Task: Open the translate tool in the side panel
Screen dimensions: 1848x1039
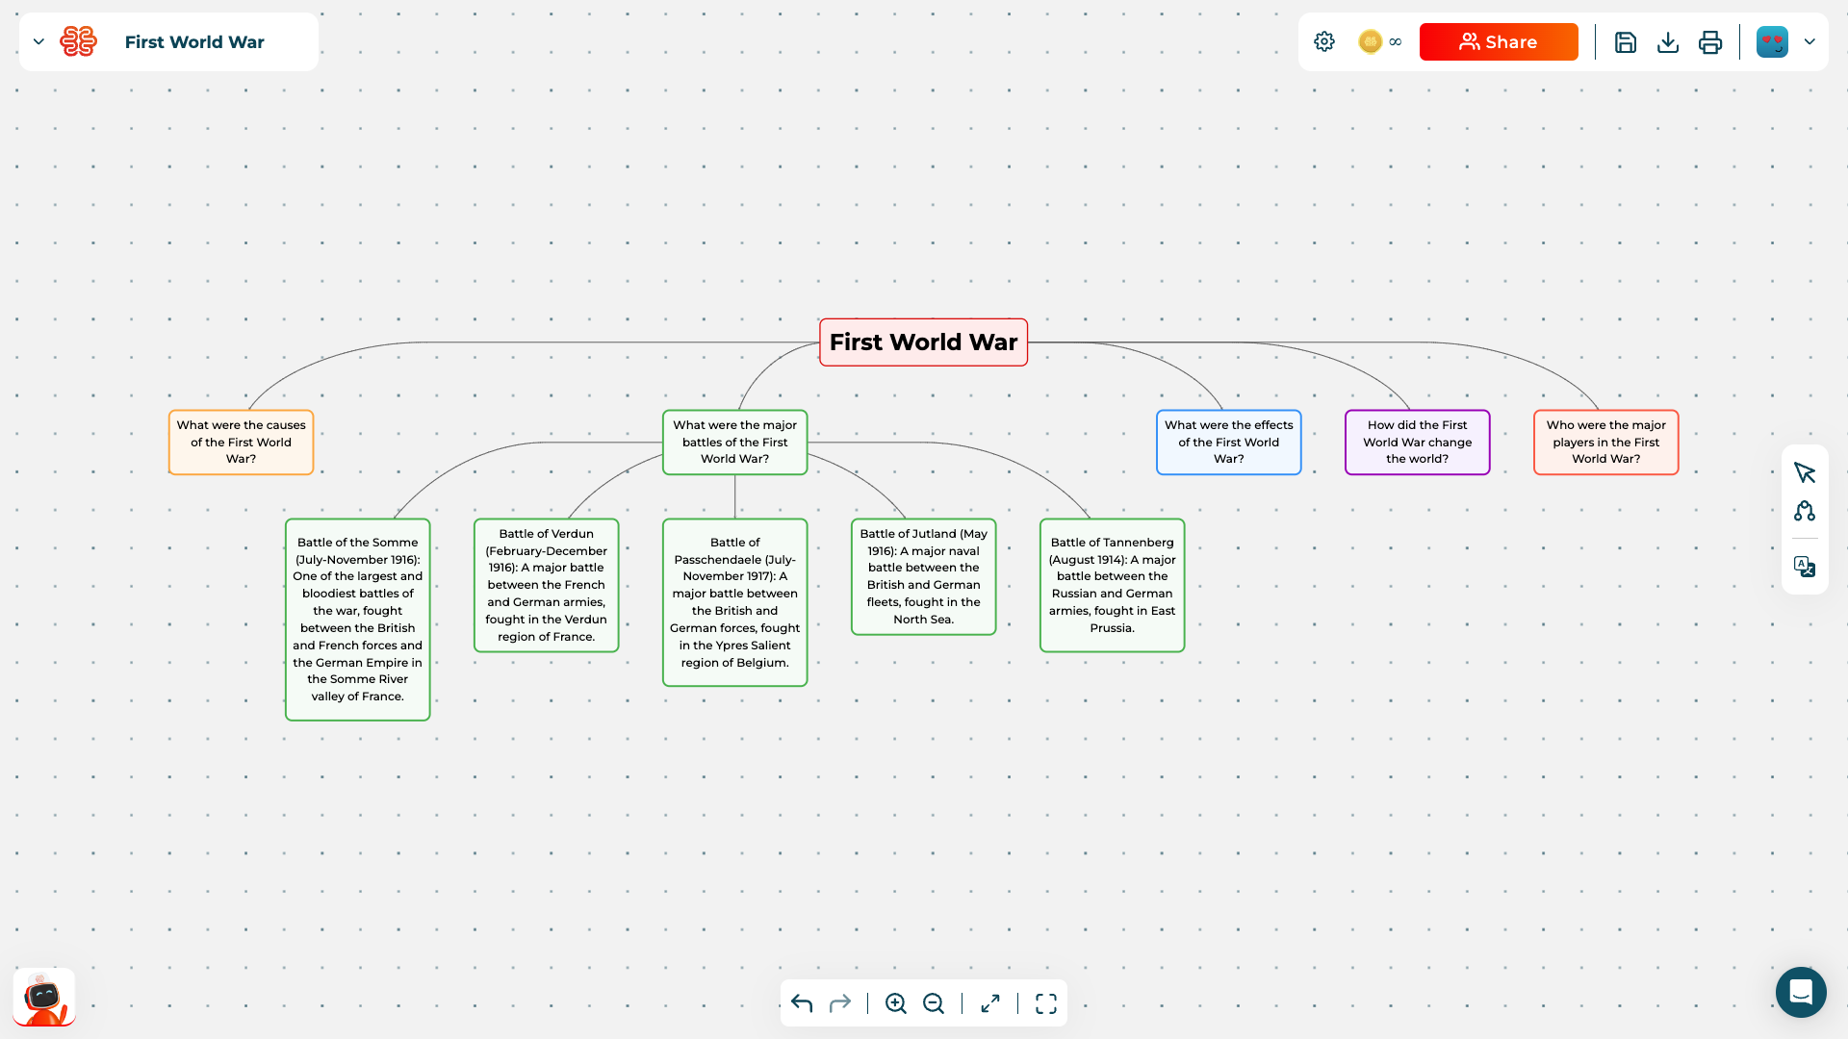Action: (x=1805, y=567)
